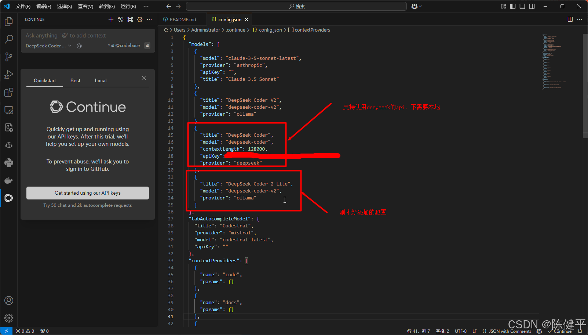The width and height of the screenshot is (588, 335).
Task: Change file encoding UTF-8
Action: 461,331
